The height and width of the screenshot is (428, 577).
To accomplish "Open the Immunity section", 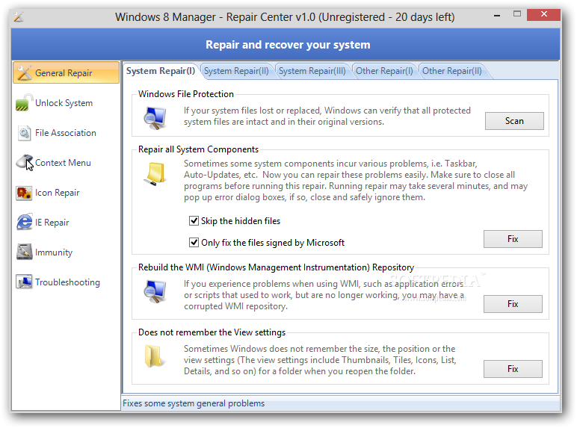I will [x=67, y=252].
